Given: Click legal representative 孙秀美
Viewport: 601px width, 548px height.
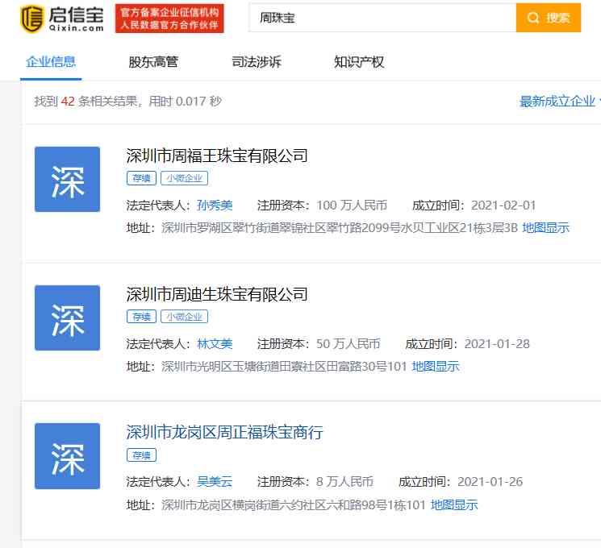Looking at the screenshot, I should click(x=215, y=205).
